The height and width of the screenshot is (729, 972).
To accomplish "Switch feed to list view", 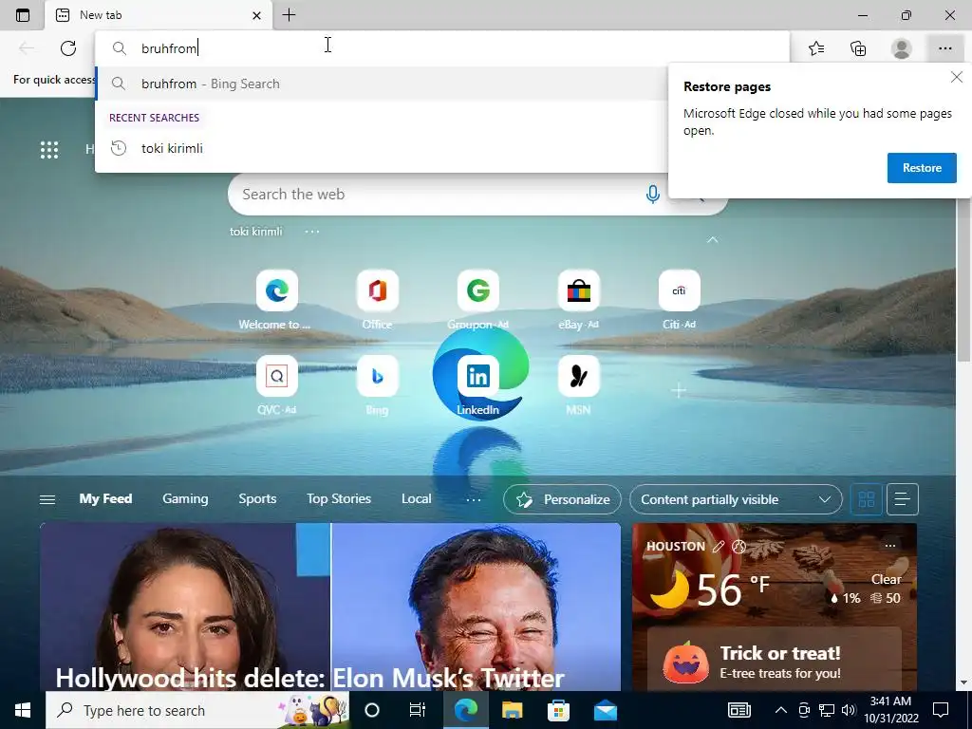I will point(903,499).
